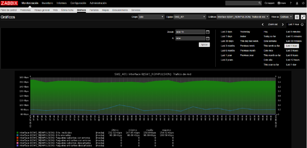The width and height of the screenshot is (307, 148).
Task: Go to next time period arrow
Action: pyautogui.click(x=283, y=24)
